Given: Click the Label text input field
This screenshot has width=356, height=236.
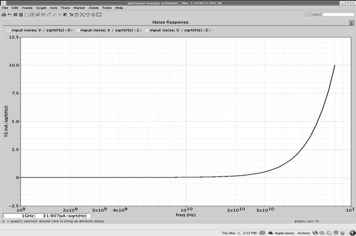Looking at the screenshot, I should [338, 14].
